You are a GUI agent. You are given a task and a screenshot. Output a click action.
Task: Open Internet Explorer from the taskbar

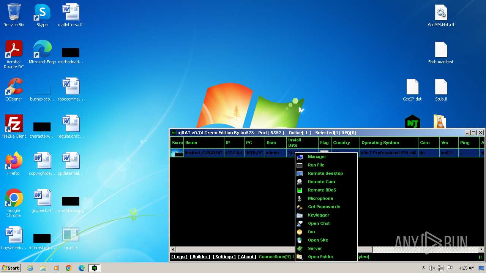pos(30,268)
